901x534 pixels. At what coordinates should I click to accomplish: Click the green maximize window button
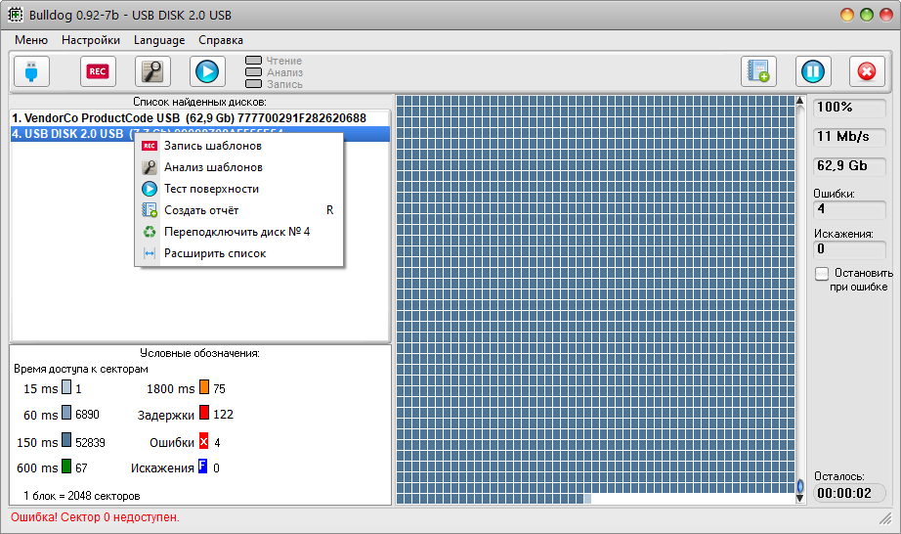pos(867,15)
